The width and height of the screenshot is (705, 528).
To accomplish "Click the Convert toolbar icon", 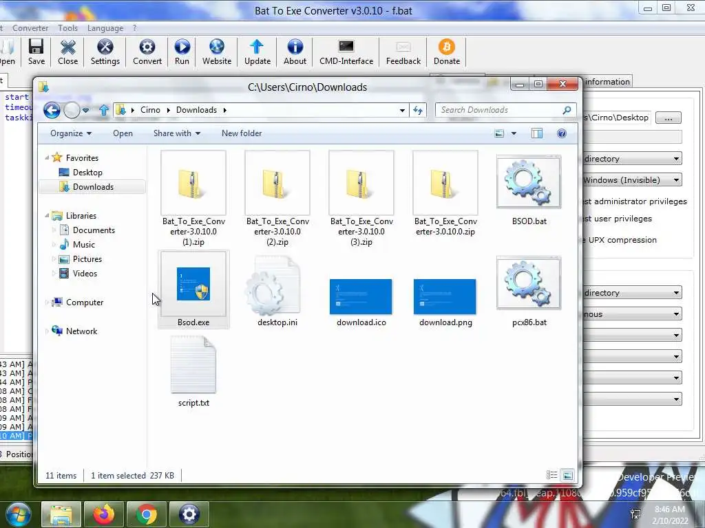I will point(147,52).
